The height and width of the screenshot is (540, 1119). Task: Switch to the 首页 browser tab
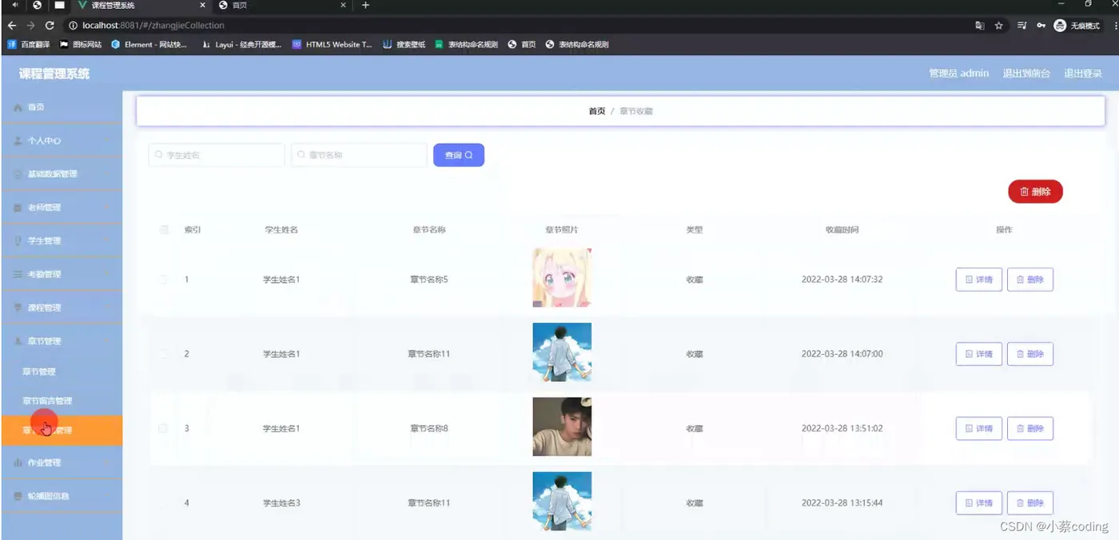tap(280, 5)
